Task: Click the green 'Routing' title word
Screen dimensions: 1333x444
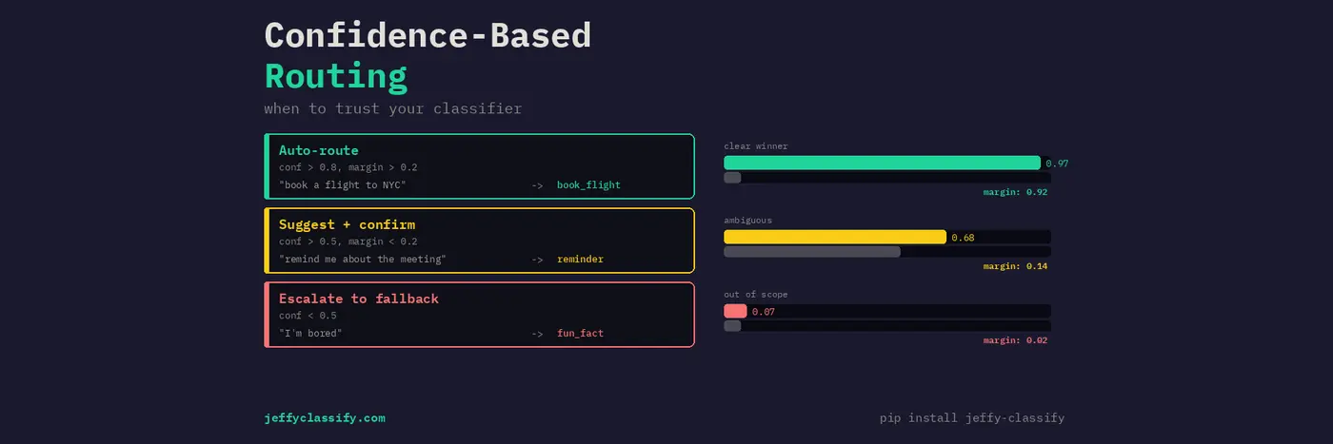Action: [335, 76]
